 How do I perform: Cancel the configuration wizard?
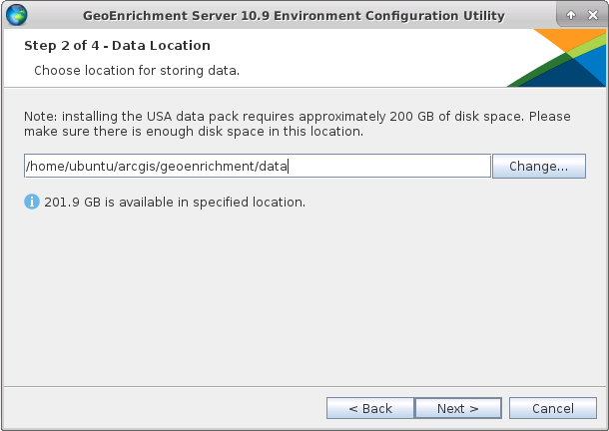(552, 408)
